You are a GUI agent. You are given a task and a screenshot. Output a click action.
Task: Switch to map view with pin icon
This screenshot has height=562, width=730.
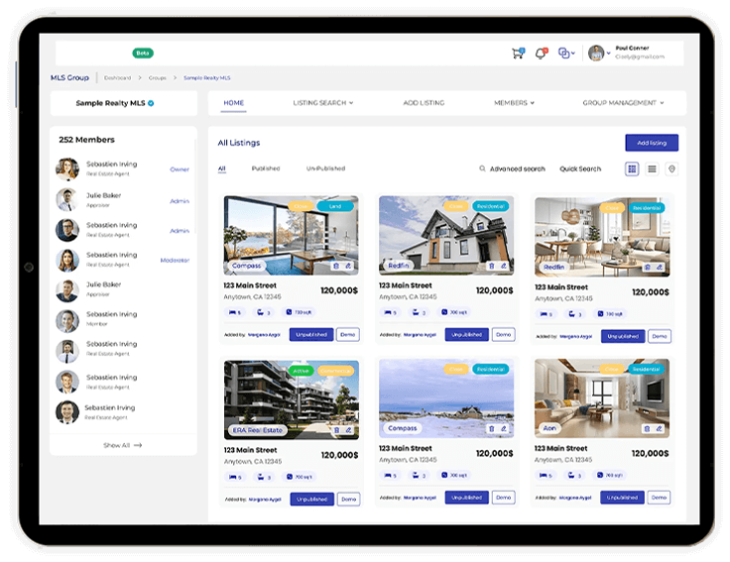coord(671,169)
